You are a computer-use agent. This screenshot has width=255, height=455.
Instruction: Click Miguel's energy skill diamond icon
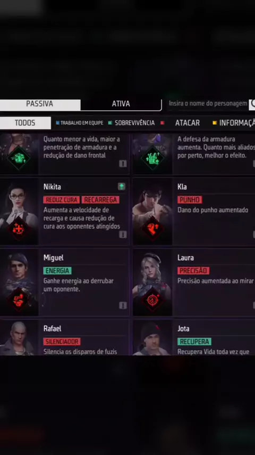point(19,300)
